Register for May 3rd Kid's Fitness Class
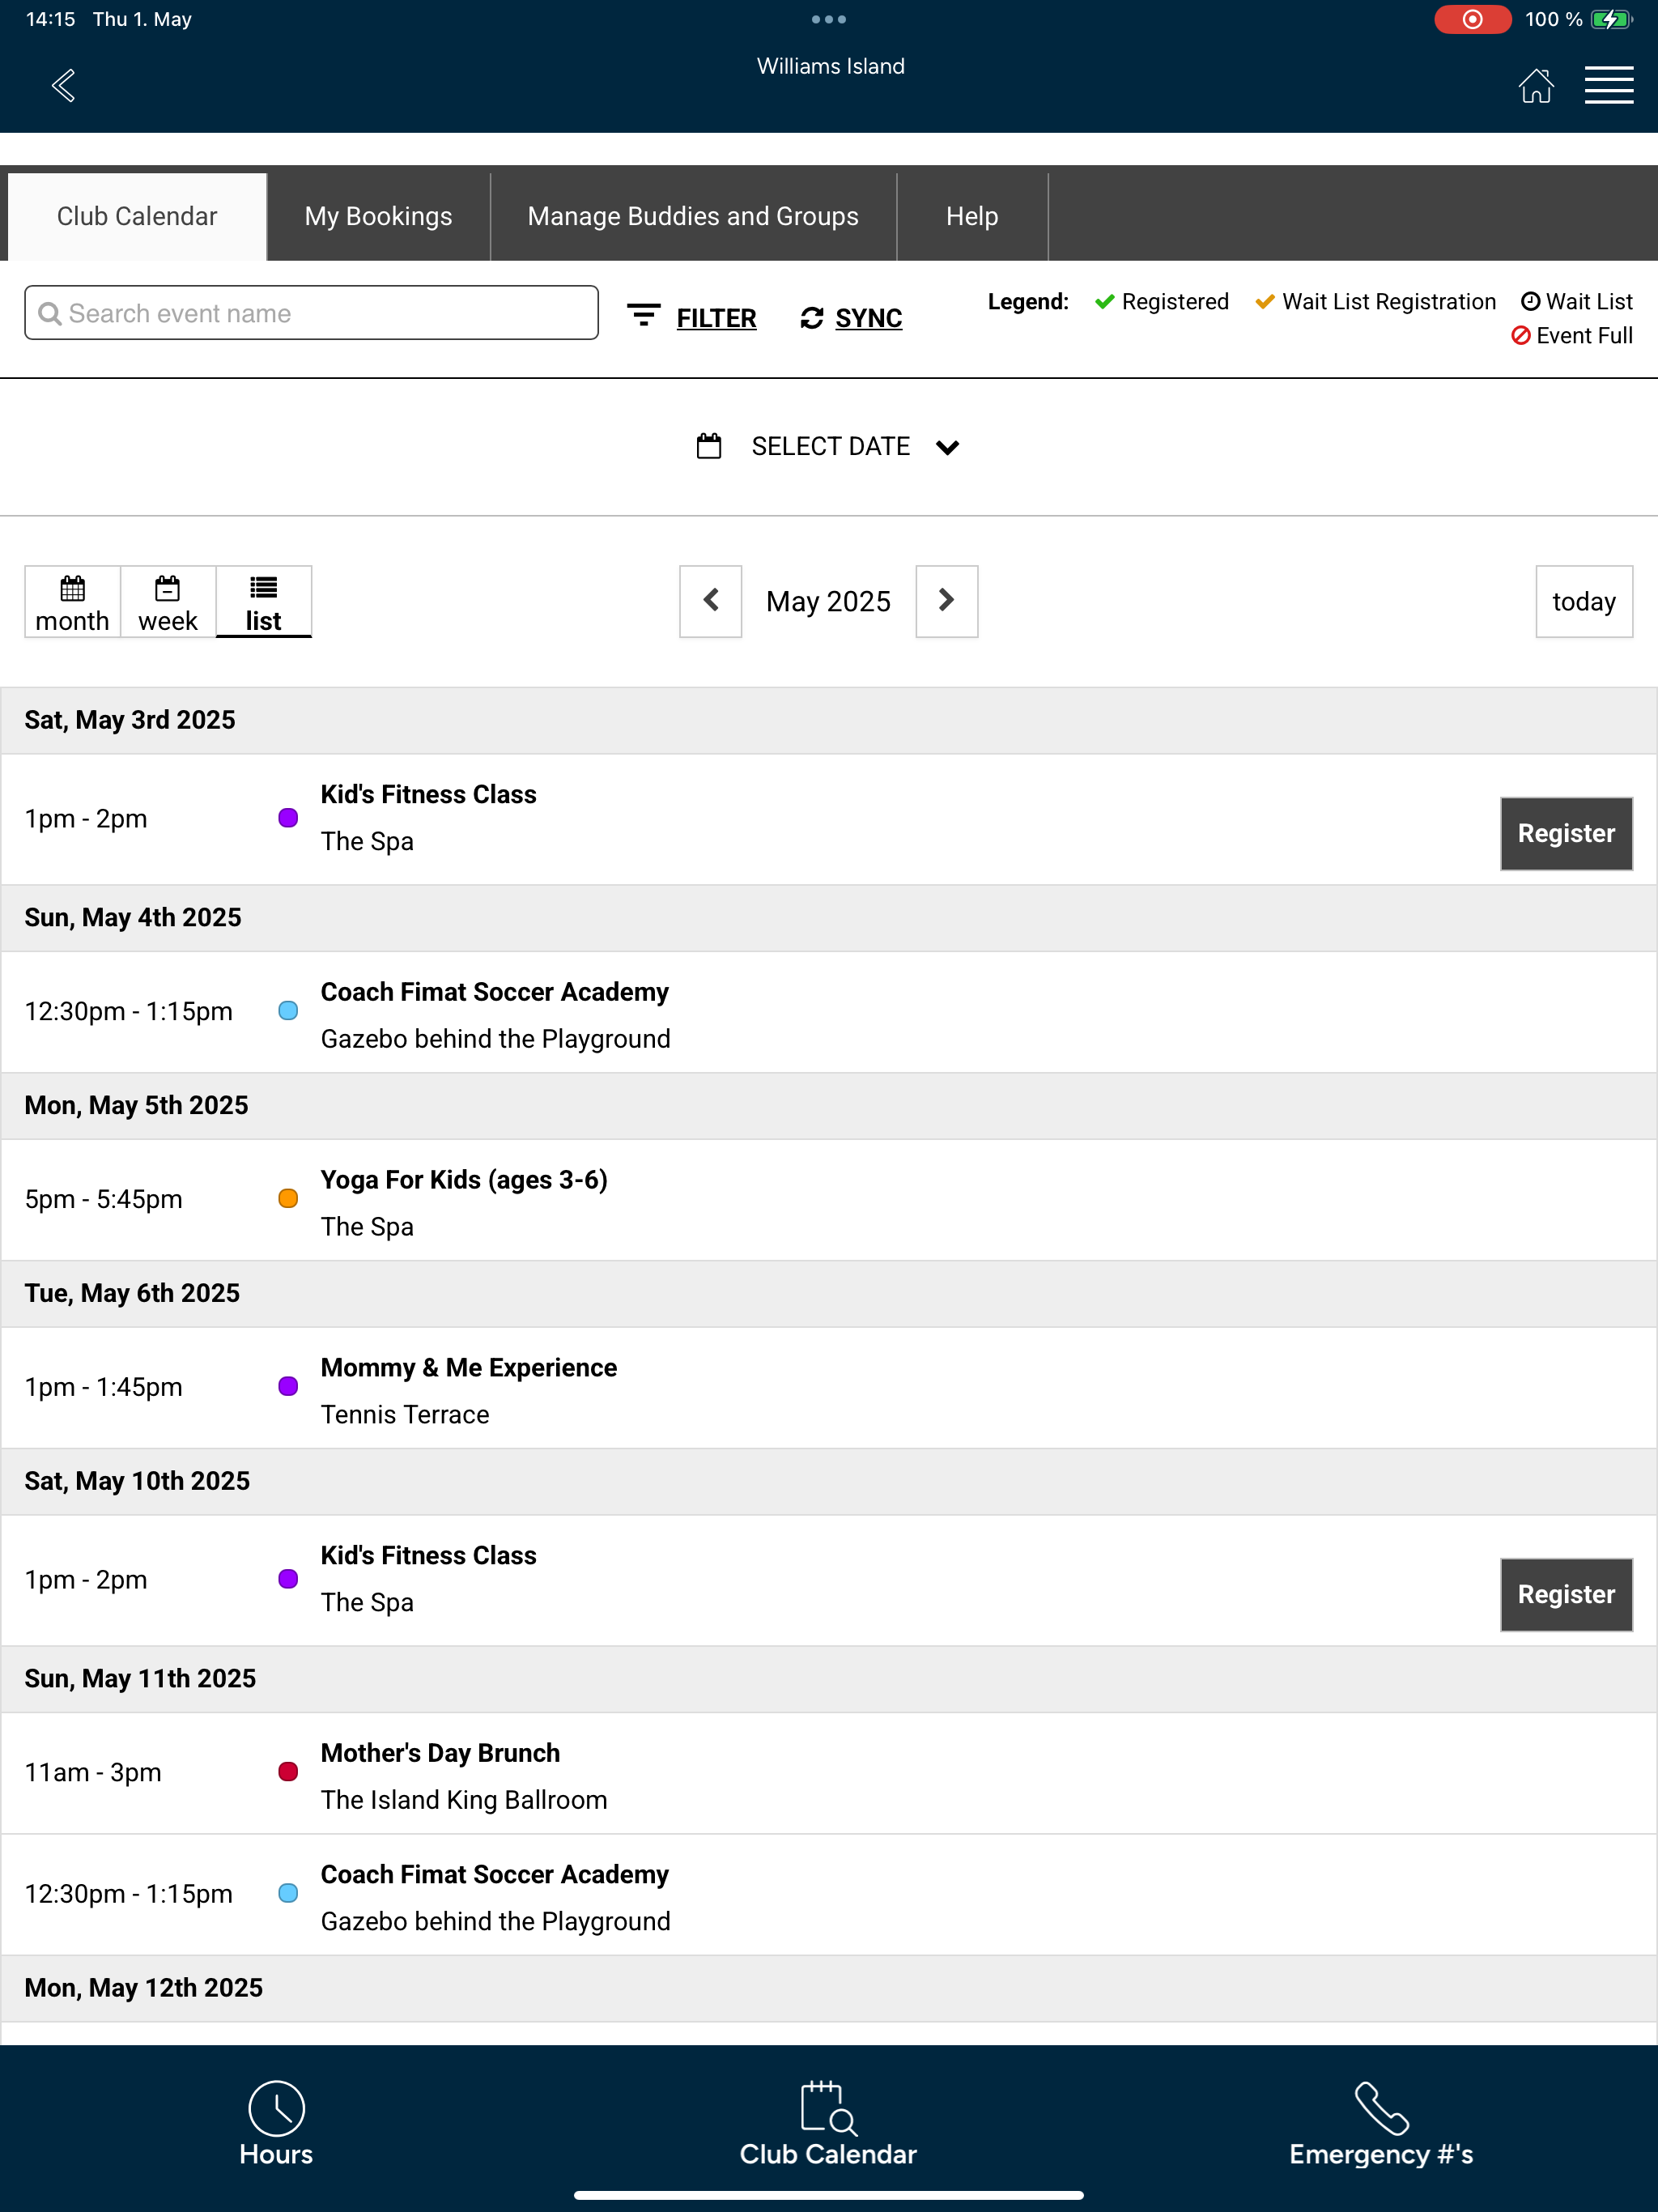The height and width of the screenshot is (2212, 1658). coord(1566,833)
